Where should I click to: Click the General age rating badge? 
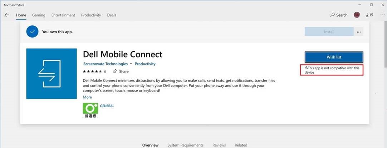(x=90, y=110)
